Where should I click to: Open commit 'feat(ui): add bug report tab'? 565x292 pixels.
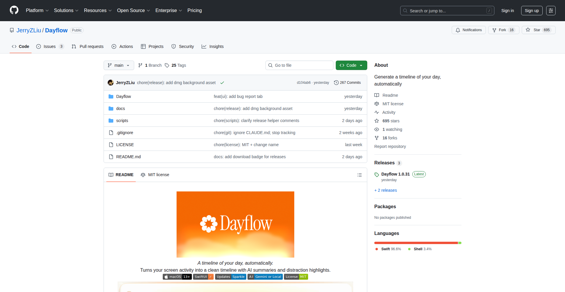point(238,96)
